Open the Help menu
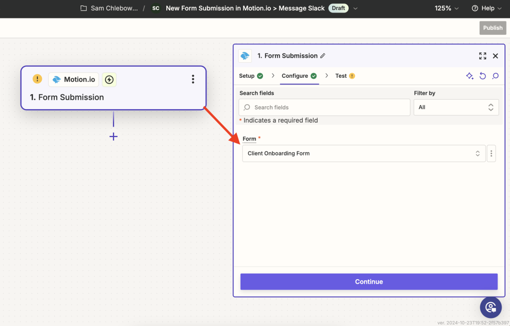The width and height of the screenshot is (510, 326). click(x=487, y=8)
